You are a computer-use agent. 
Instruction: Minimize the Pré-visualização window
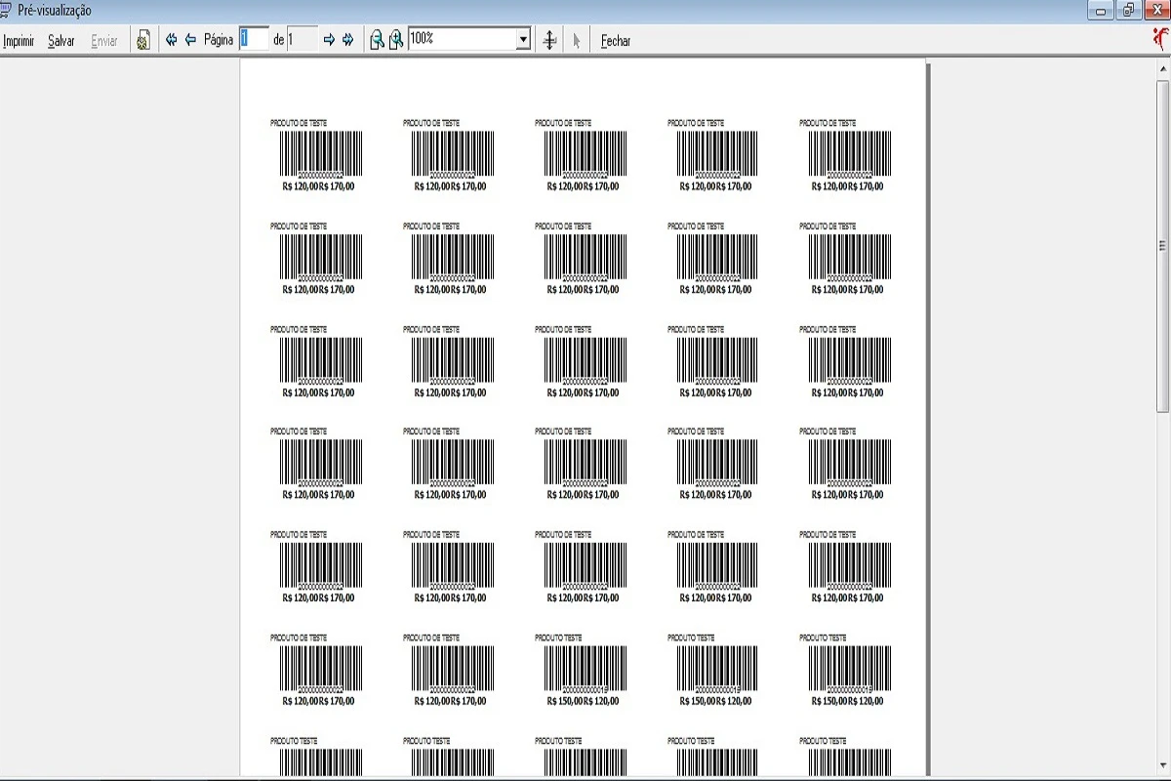[x=1102, y=11]
